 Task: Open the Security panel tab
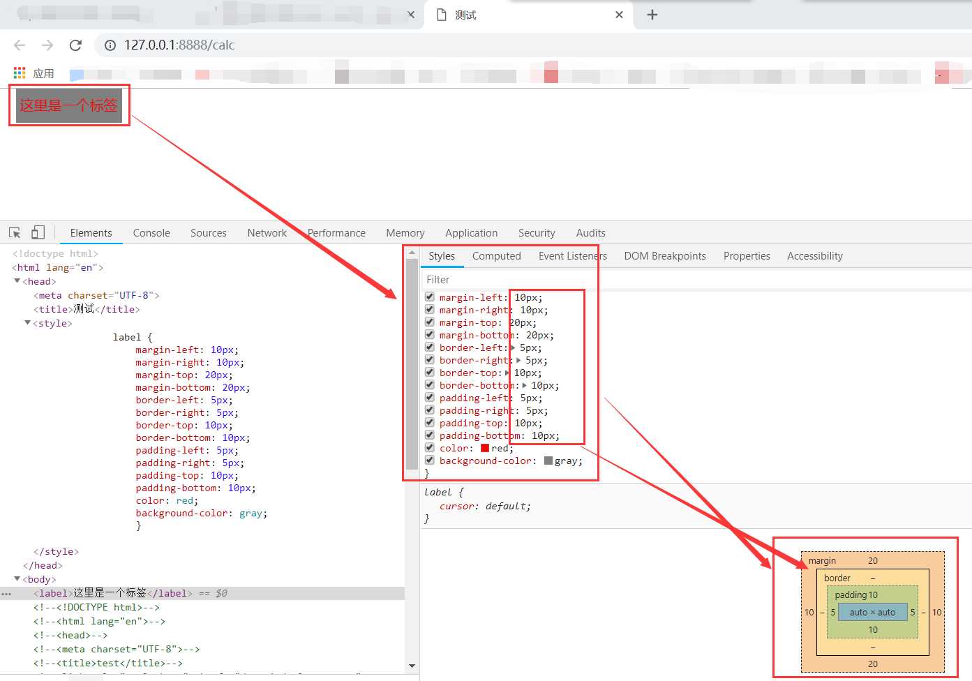(x=537, y=233)
